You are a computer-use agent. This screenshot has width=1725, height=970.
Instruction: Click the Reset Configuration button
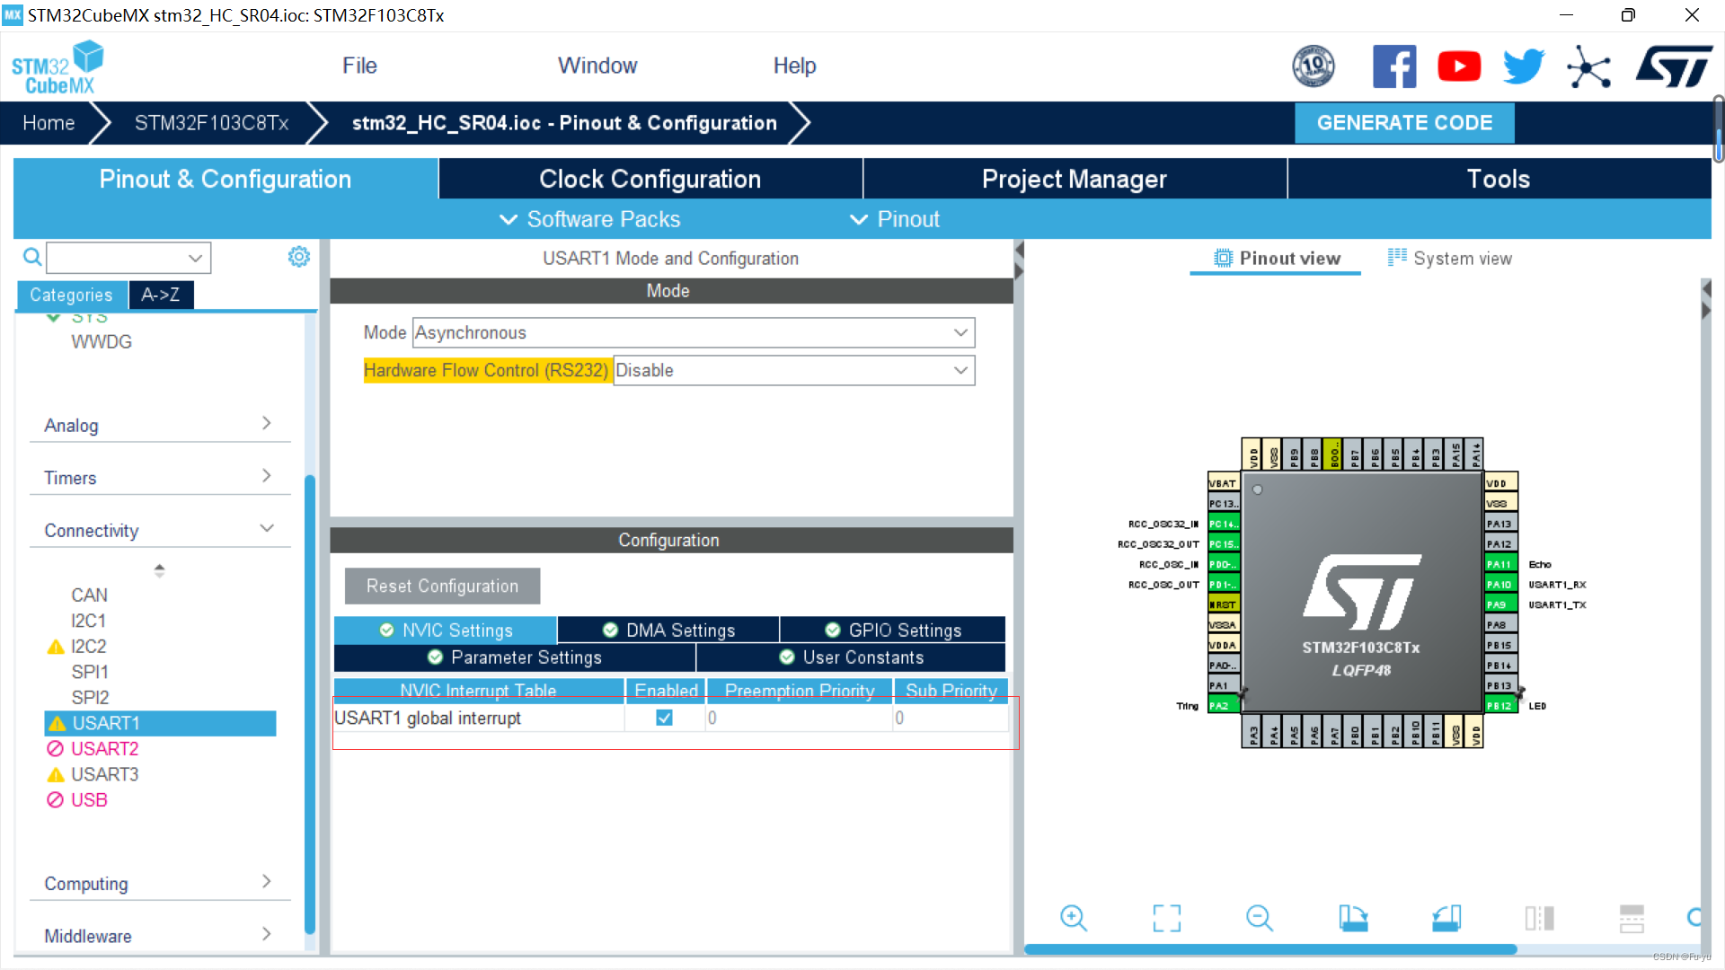coord(442,586)
